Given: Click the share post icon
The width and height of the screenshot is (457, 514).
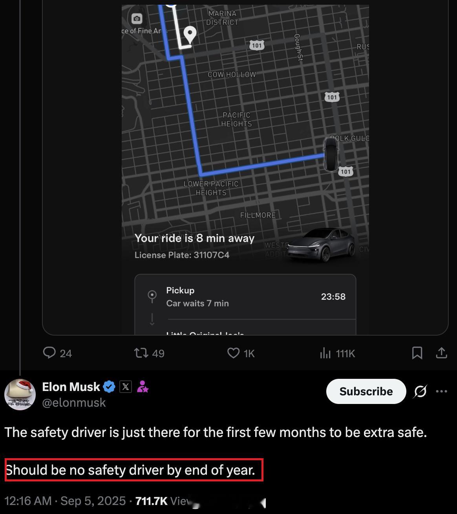Looking at the screenshot, I should click(x=442, y=353).
